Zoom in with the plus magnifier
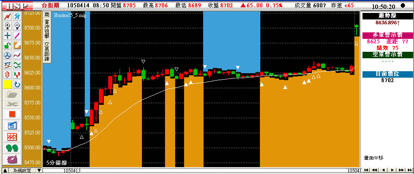The height and width of the screenshot is (174, 414). click(8, 26)
